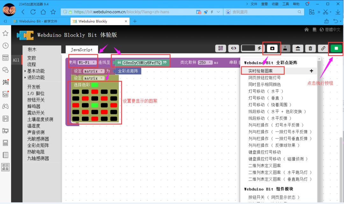Select 蜂鸣器 toolbox category
The image size is (344, 204).
point(34,106)
